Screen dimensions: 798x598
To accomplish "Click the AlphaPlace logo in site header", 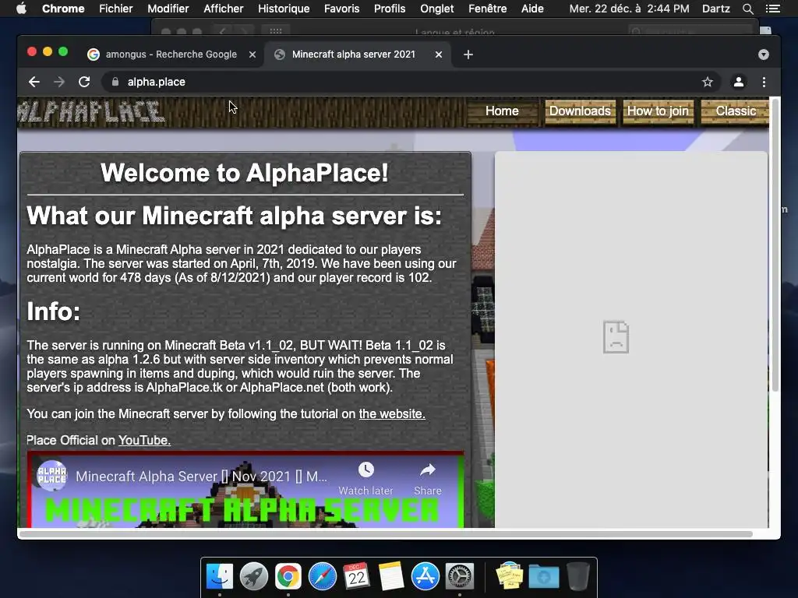I will (x=92, y=111).
